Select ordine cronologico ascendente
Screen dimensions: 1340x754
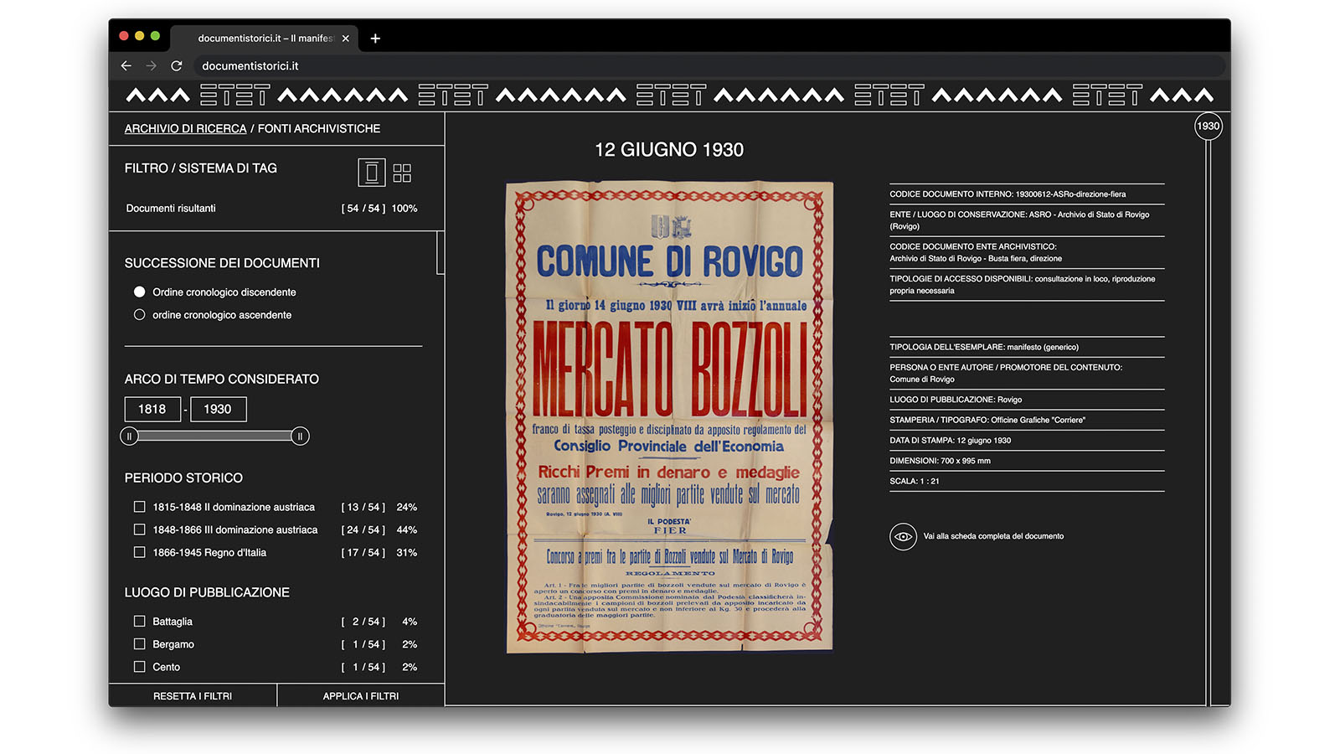coord(139,314)
